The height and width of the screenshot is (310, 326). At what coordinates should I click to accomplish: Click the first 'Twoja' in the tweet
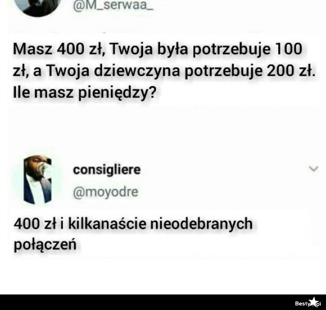click(x=131, y=49)
